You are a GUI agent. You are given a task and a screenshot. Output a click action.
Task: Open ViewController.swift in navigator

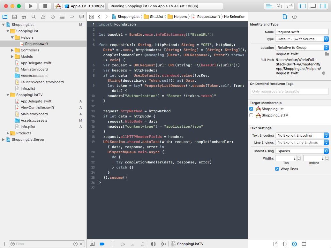pyautogui.click(x=37, y=108)
